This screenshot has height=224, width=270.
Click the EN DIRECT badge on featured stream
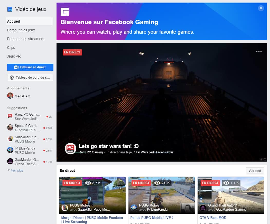pyautogui.click(x=72, y=52)
